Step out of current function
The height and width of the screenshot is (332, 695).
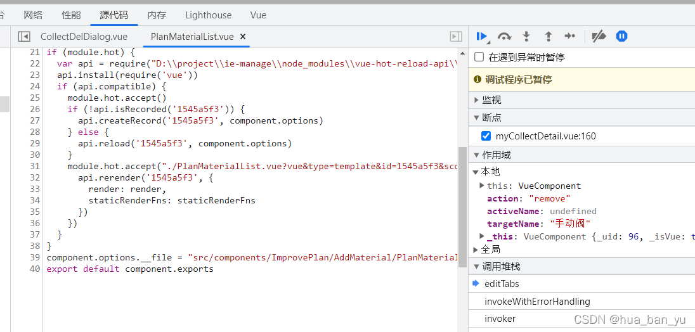549,36
